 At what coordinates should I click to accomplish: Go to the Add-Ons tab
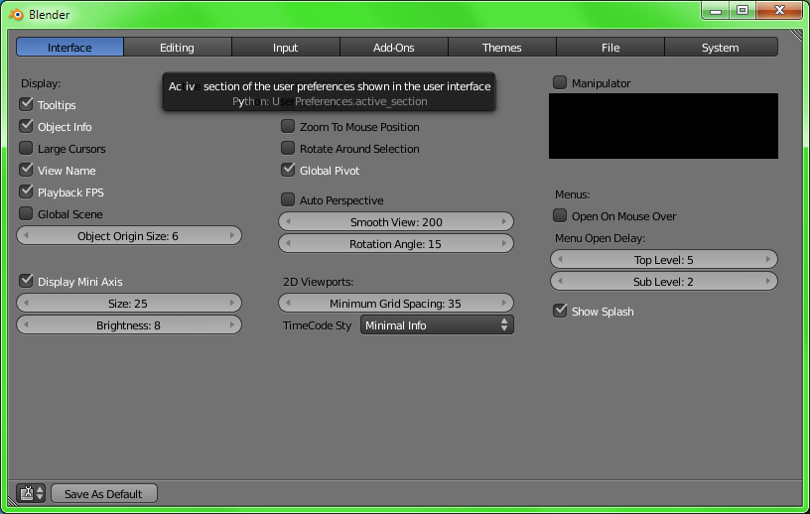(x=394, y=47)
